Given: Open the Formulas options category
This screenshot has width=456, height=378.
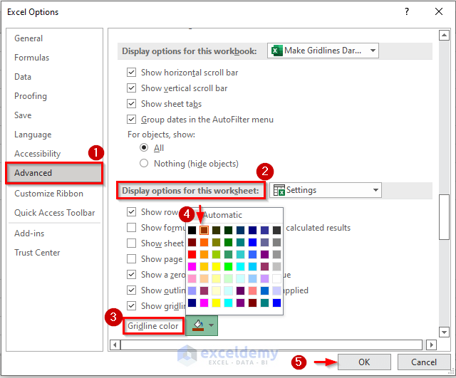Looking at the screenshot, I should point(31,58).
